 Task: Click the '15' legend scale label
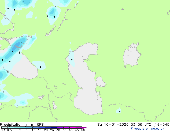click(x=40, y=130)
